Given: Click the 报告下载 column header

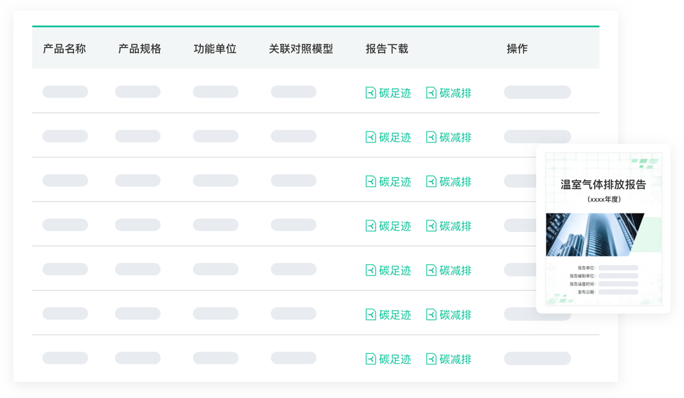Looking at the screenshot, I should tap(387, 49).
